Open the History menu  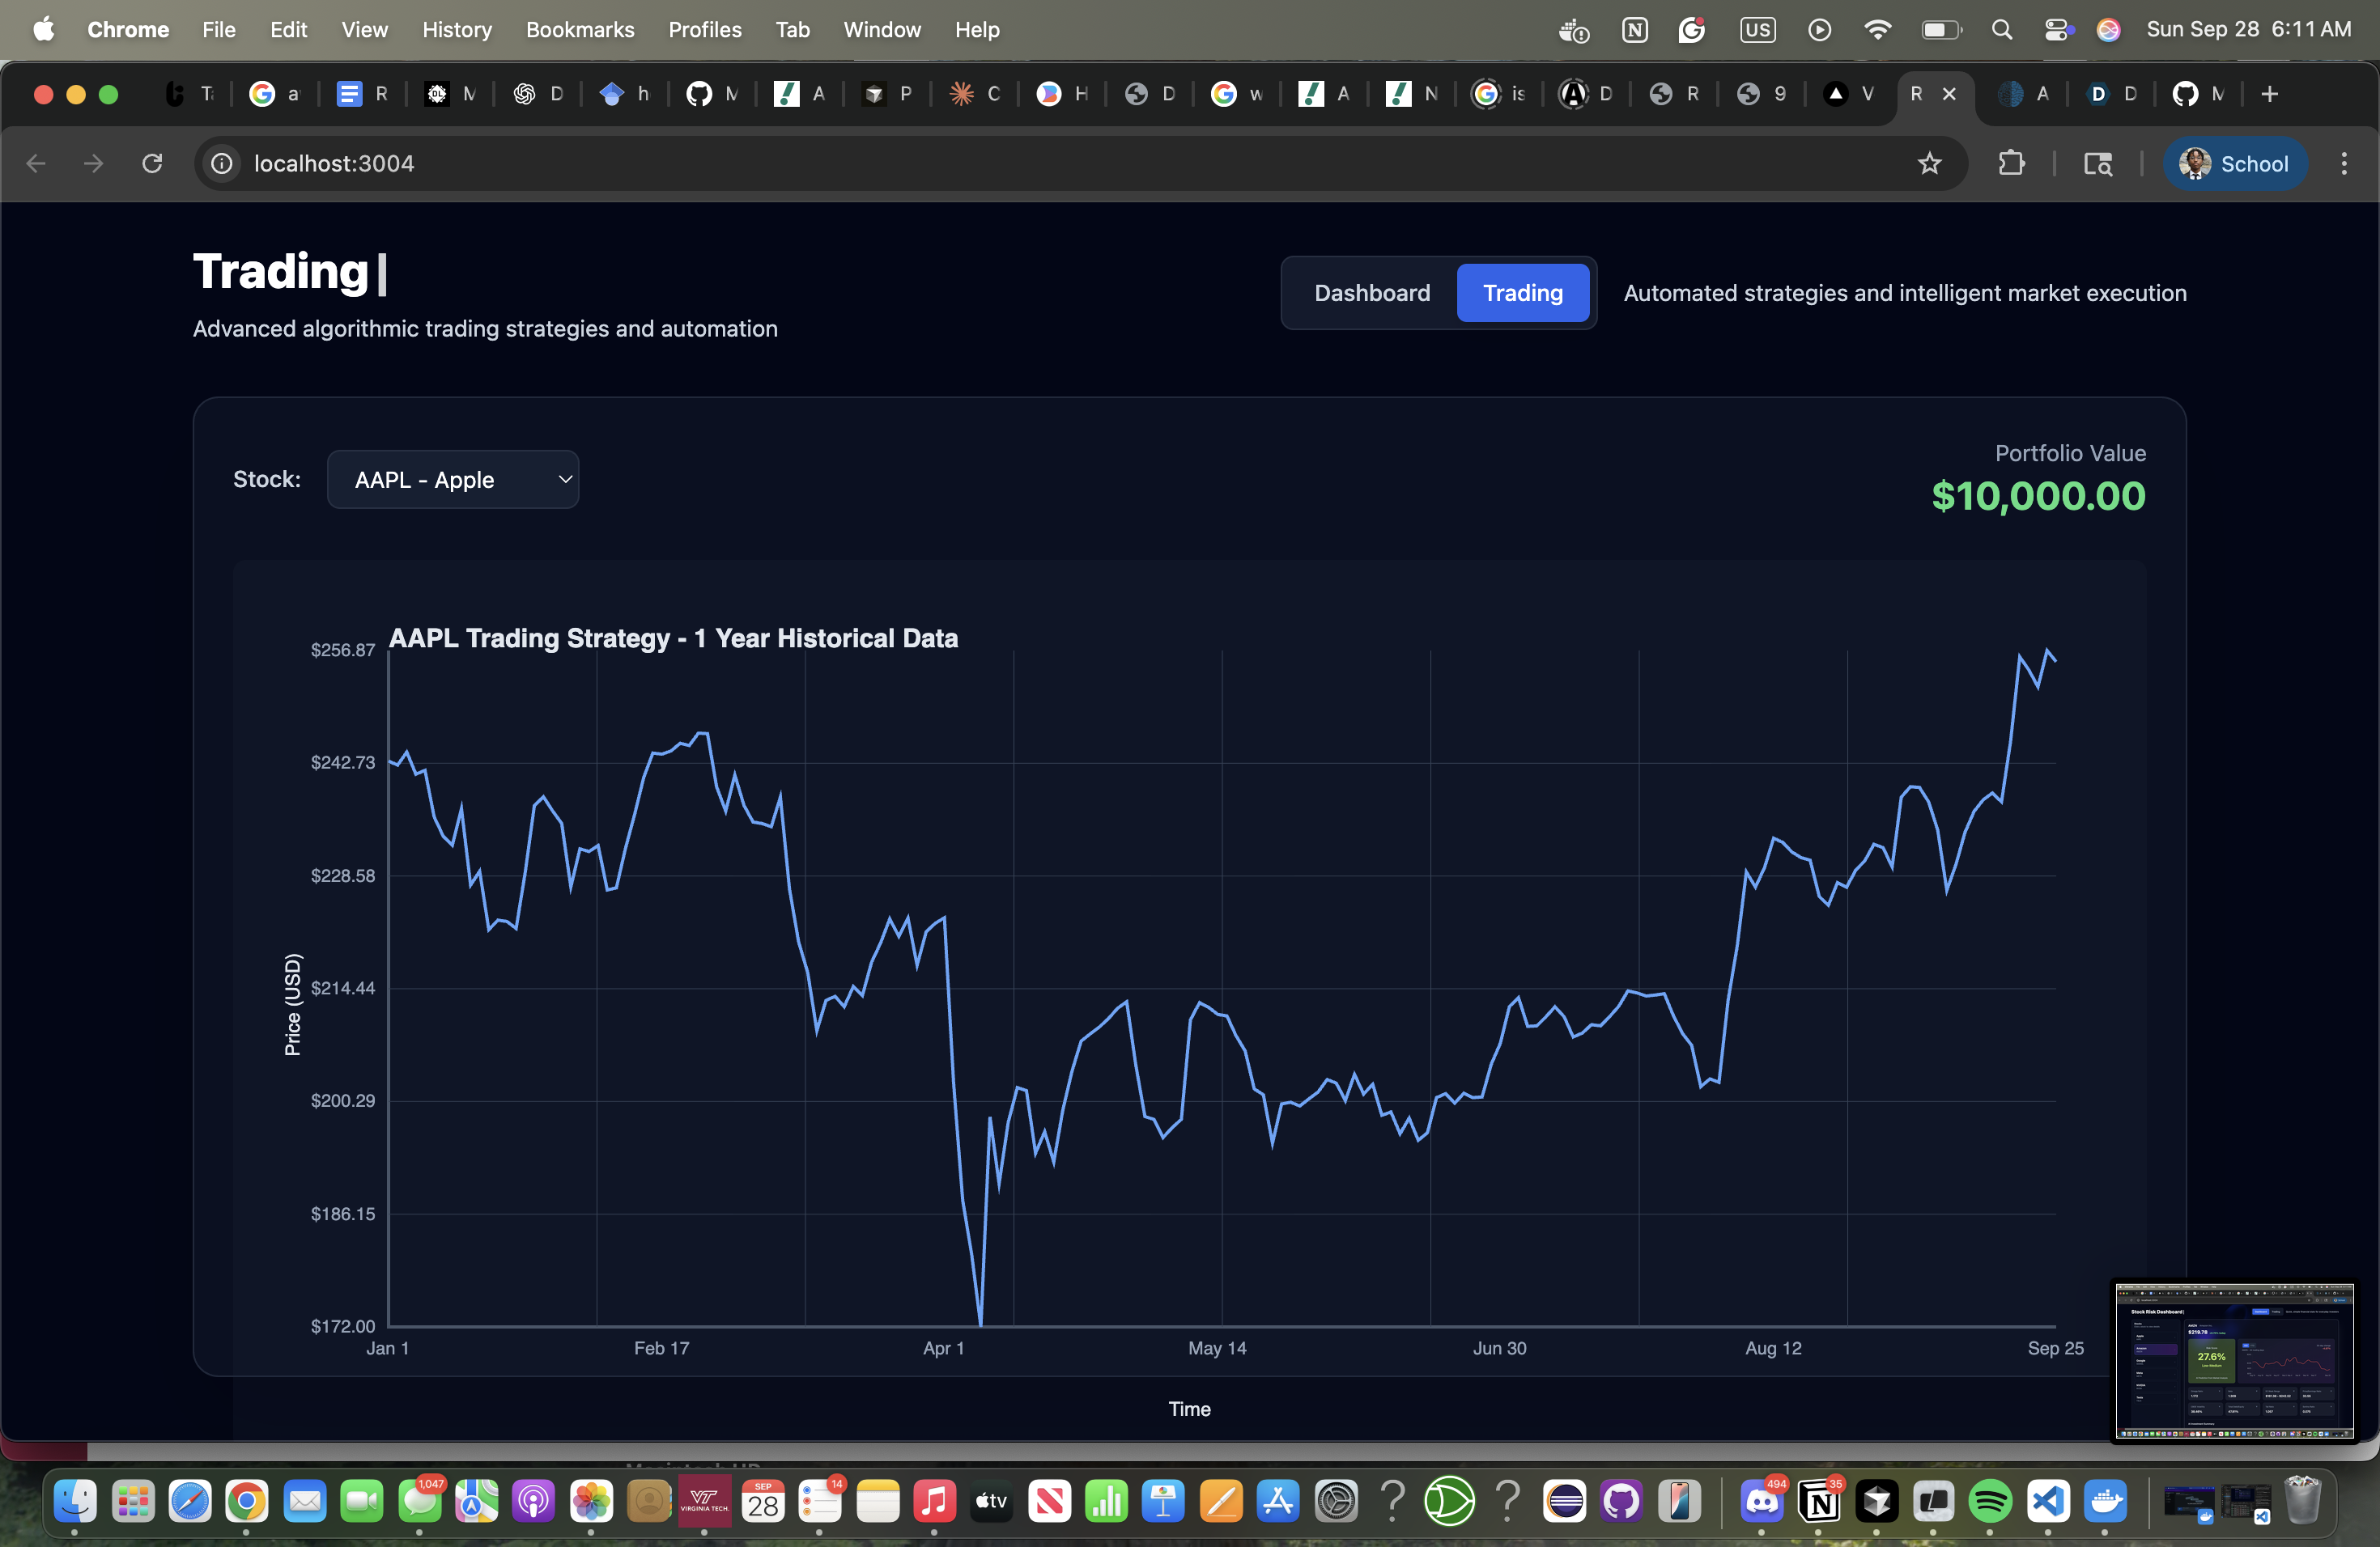pyautogui.click(x=456, y=30)
